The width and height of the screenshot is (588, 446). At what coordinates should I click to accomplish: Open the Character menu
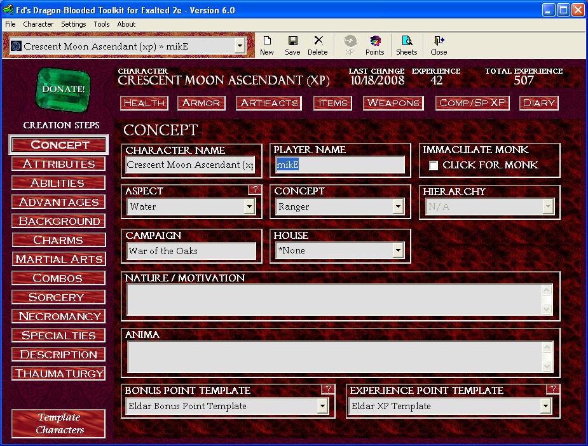click(x=38, y=24)
